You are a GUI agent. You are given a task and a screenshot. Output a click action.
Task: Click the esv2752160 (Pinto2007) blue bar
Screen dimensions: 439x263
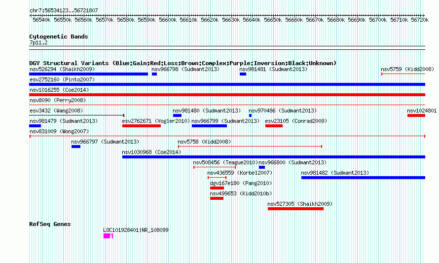[227, 84]
